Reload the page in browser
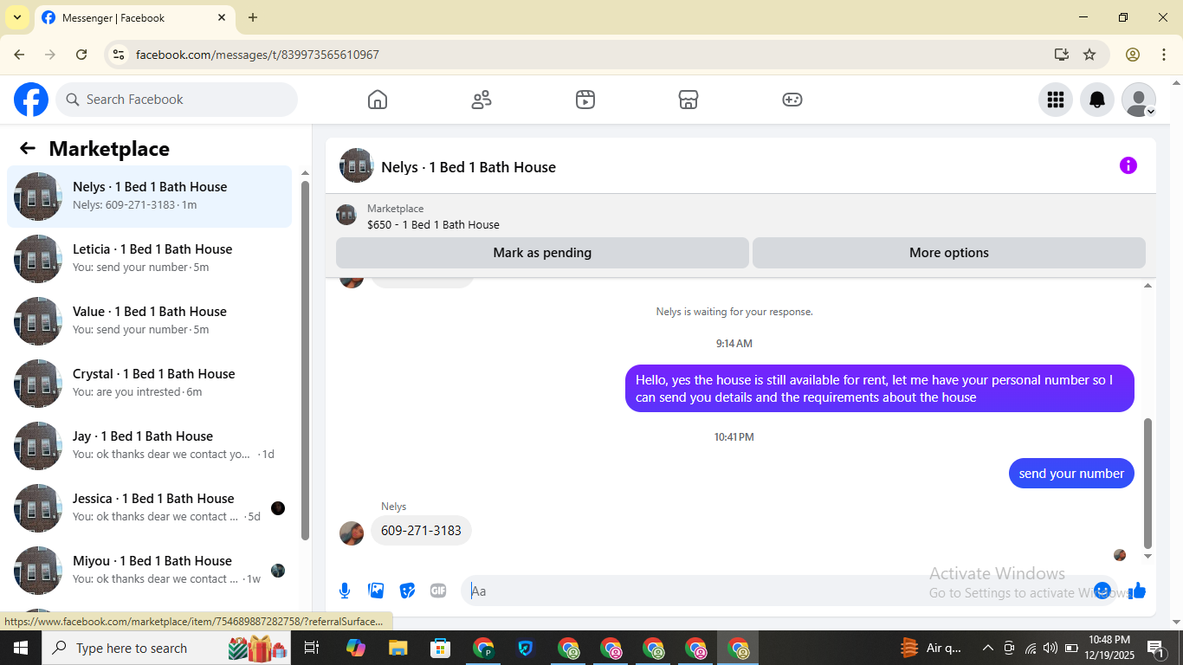The width and height of the screenshot is (1183, 665). pos(81,55)
